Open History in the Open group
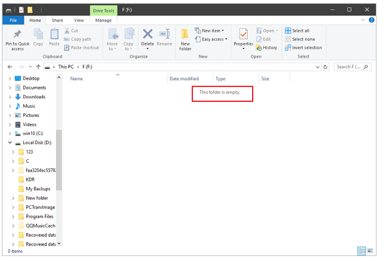 (266, 48)
